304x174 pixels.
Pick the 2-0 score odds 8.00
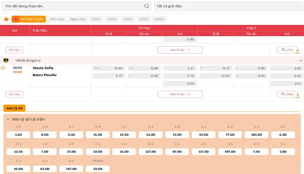pyautogui.click(x=45, y=135)
